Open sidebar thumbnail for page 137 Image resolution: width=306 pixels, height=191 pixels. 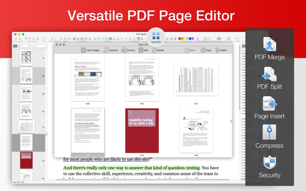(x=26, y=58)
